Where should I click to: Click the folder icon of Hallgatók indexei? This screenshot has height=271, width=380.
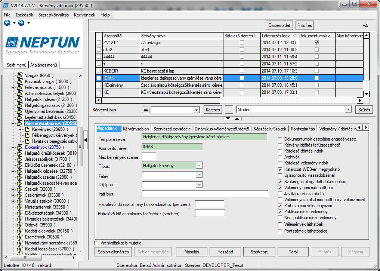pos(20,99)
